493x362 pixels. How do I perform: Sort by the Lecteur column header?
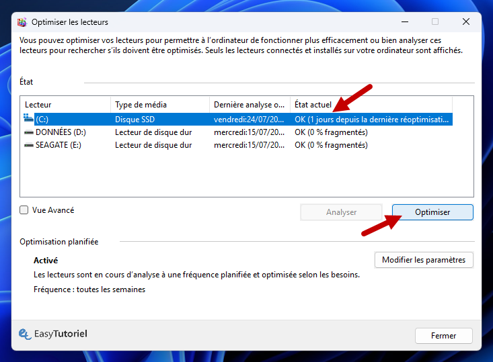click(65, 105)
